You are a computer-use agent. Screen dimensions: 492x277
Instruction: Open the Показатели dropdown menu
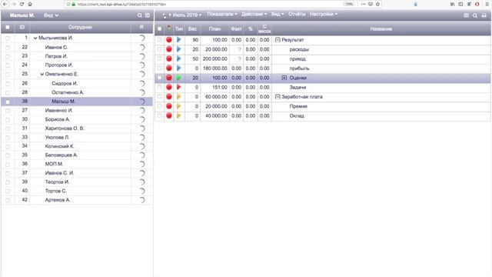click(x=222, y=14)
